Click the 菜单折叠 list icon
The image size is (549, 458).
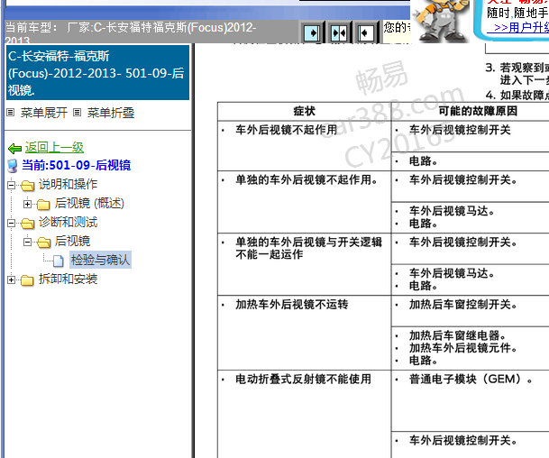coord(77,113)
